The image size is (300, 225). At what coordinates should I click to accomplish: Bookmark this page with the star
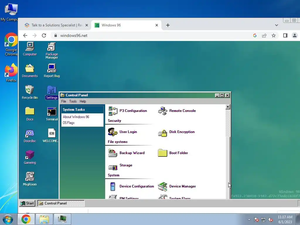274,35
